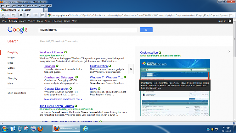Bookmark this page with the star icon
This screenshot has width=236, height=133.
coord(230,15)
